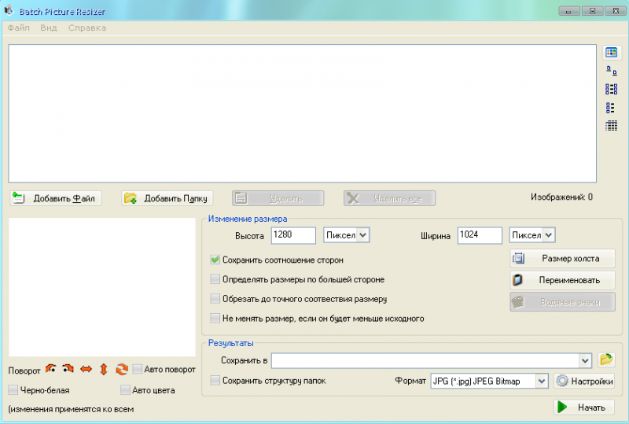Image resolution: width=629 pixels, height=424 pixels.
Task: Flip image vertically with up-down arrow icon
Action: tap(103, 369)
